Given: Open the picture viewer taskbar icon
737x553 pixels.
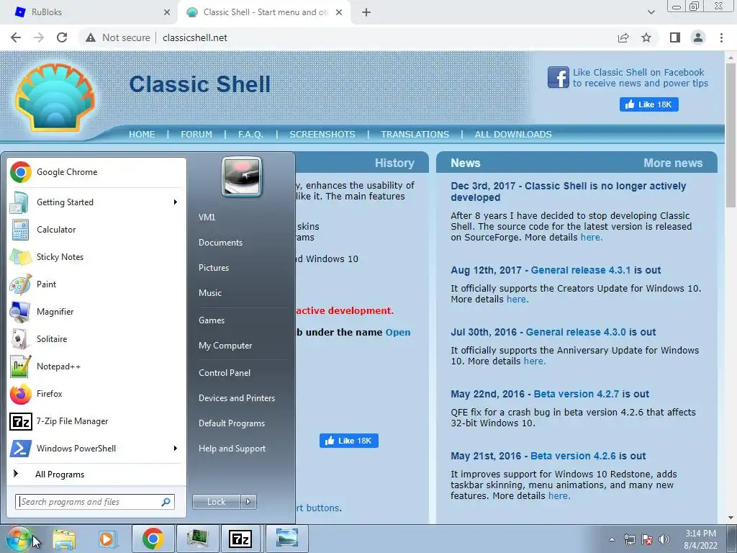Looking at the screenshot, I should pos(286,539).
